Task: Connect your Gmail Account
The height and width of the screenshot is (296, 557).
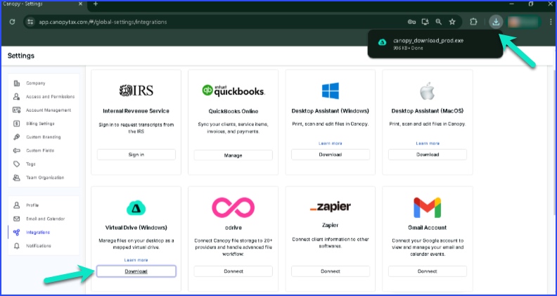Action: 428,271
